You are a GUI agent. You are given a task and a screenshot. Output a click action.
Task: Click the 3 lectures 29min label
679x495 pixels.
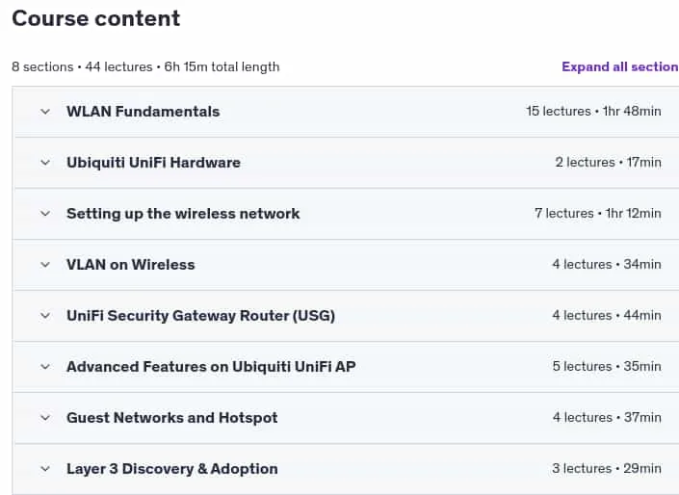click(607, 469)
